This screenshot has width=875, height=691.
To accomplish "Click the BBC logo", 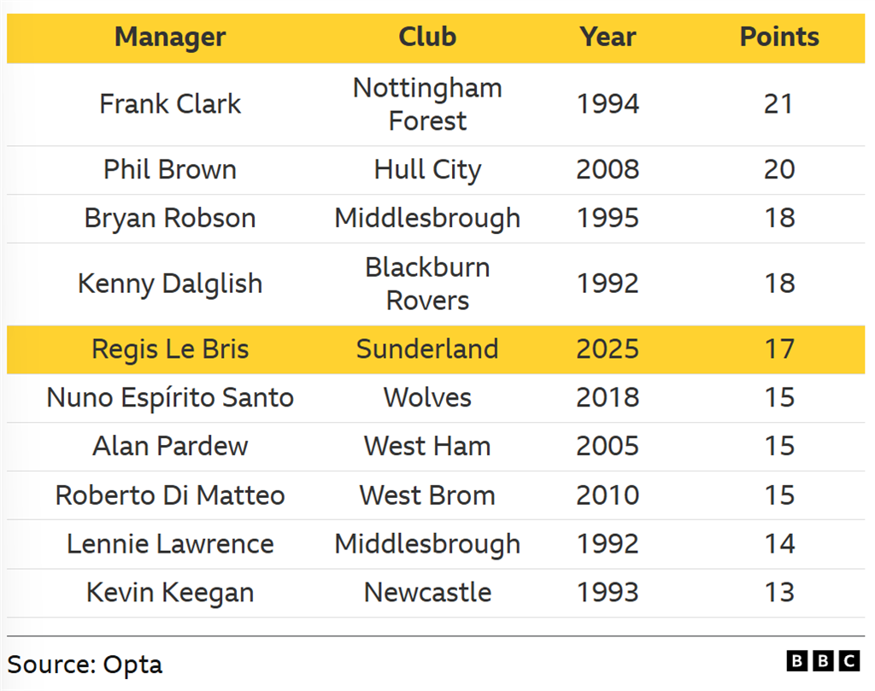I will click(822, 660).
